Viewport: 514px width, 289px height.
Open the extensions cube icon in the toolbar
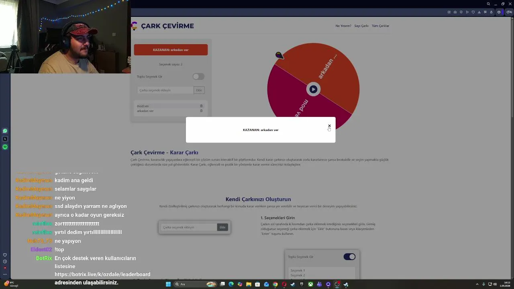point(499,12)
